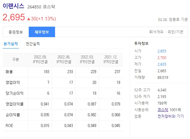Click stock code 264850 코스닥
The image size is (190, 139).
[x=41, y=7]
